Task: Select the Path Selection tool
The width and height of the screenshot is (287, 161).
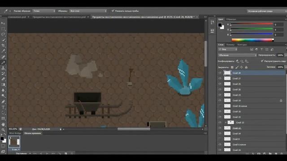Action: 3,113
